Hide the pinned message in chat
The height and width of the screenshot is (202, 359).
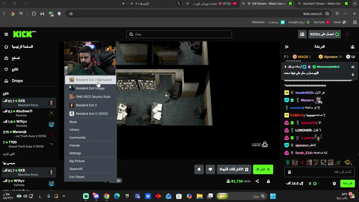tap(353, 67)
